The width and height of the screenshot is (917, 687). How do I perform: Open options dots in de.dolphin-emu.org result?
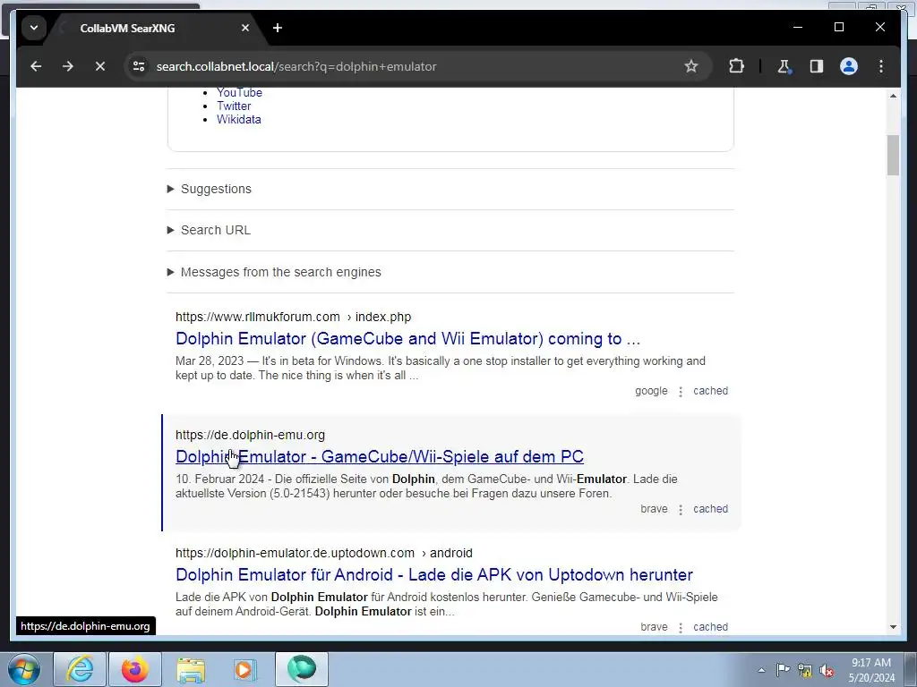coord(681,509)
